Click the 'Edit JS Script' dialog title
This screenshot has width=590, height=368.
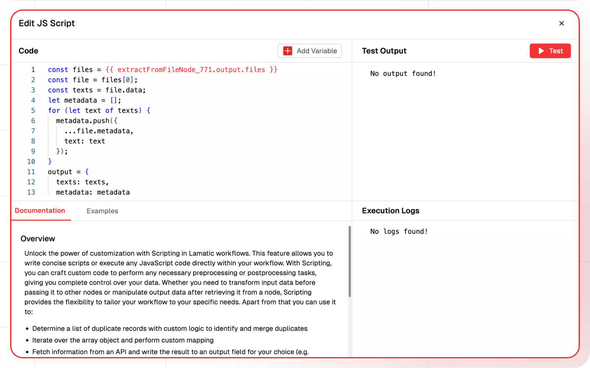[x=47, y=24]
